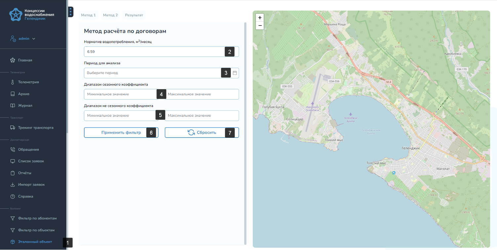
Task: Click the Обращения phone icon
Action: [x=13, y=149]
